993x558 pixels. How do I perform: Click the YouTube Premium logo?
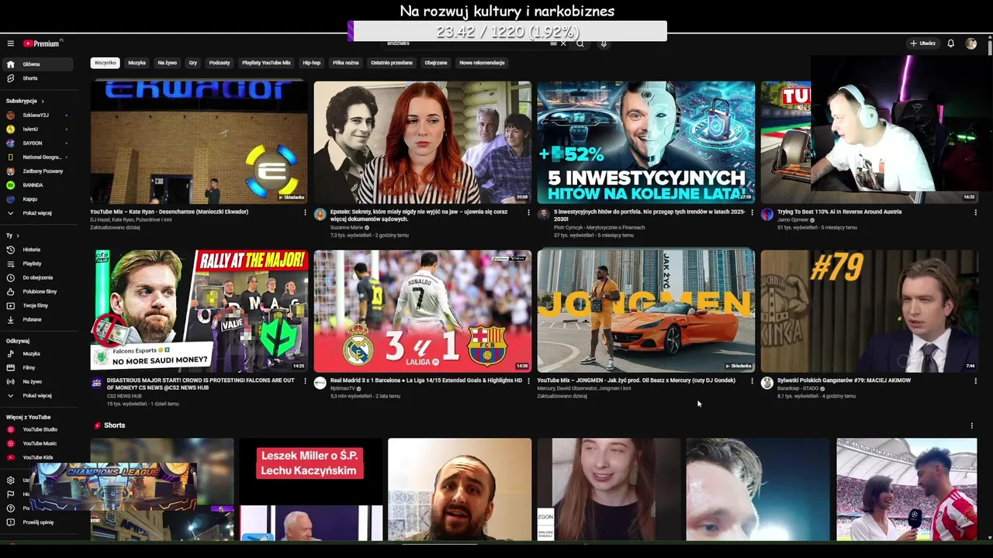(41, 43)
